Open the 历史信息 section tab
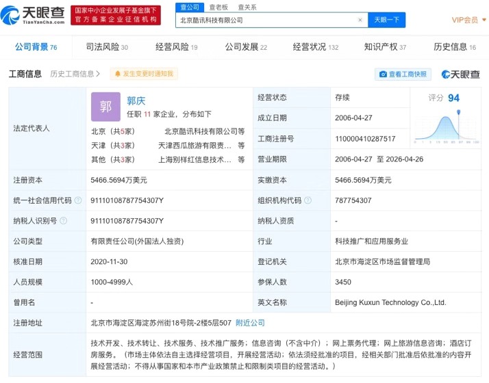 (x=455, y=47)
